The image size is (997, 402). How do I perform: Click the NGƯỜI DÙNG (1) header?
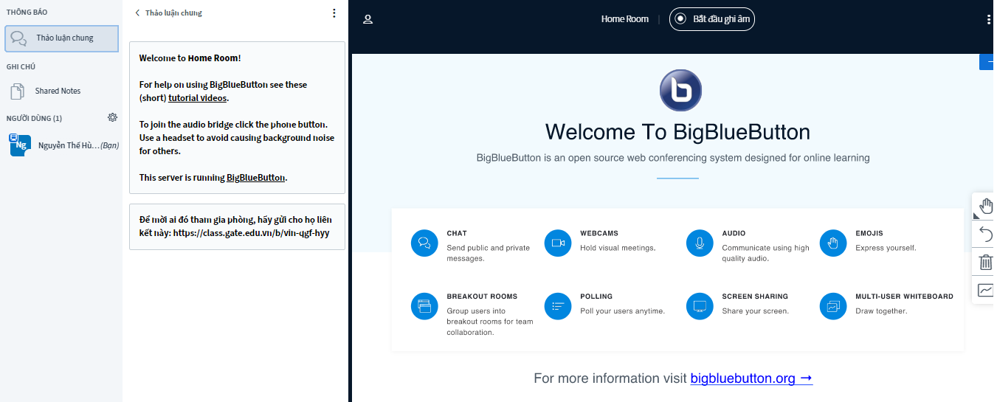point(34,118)
